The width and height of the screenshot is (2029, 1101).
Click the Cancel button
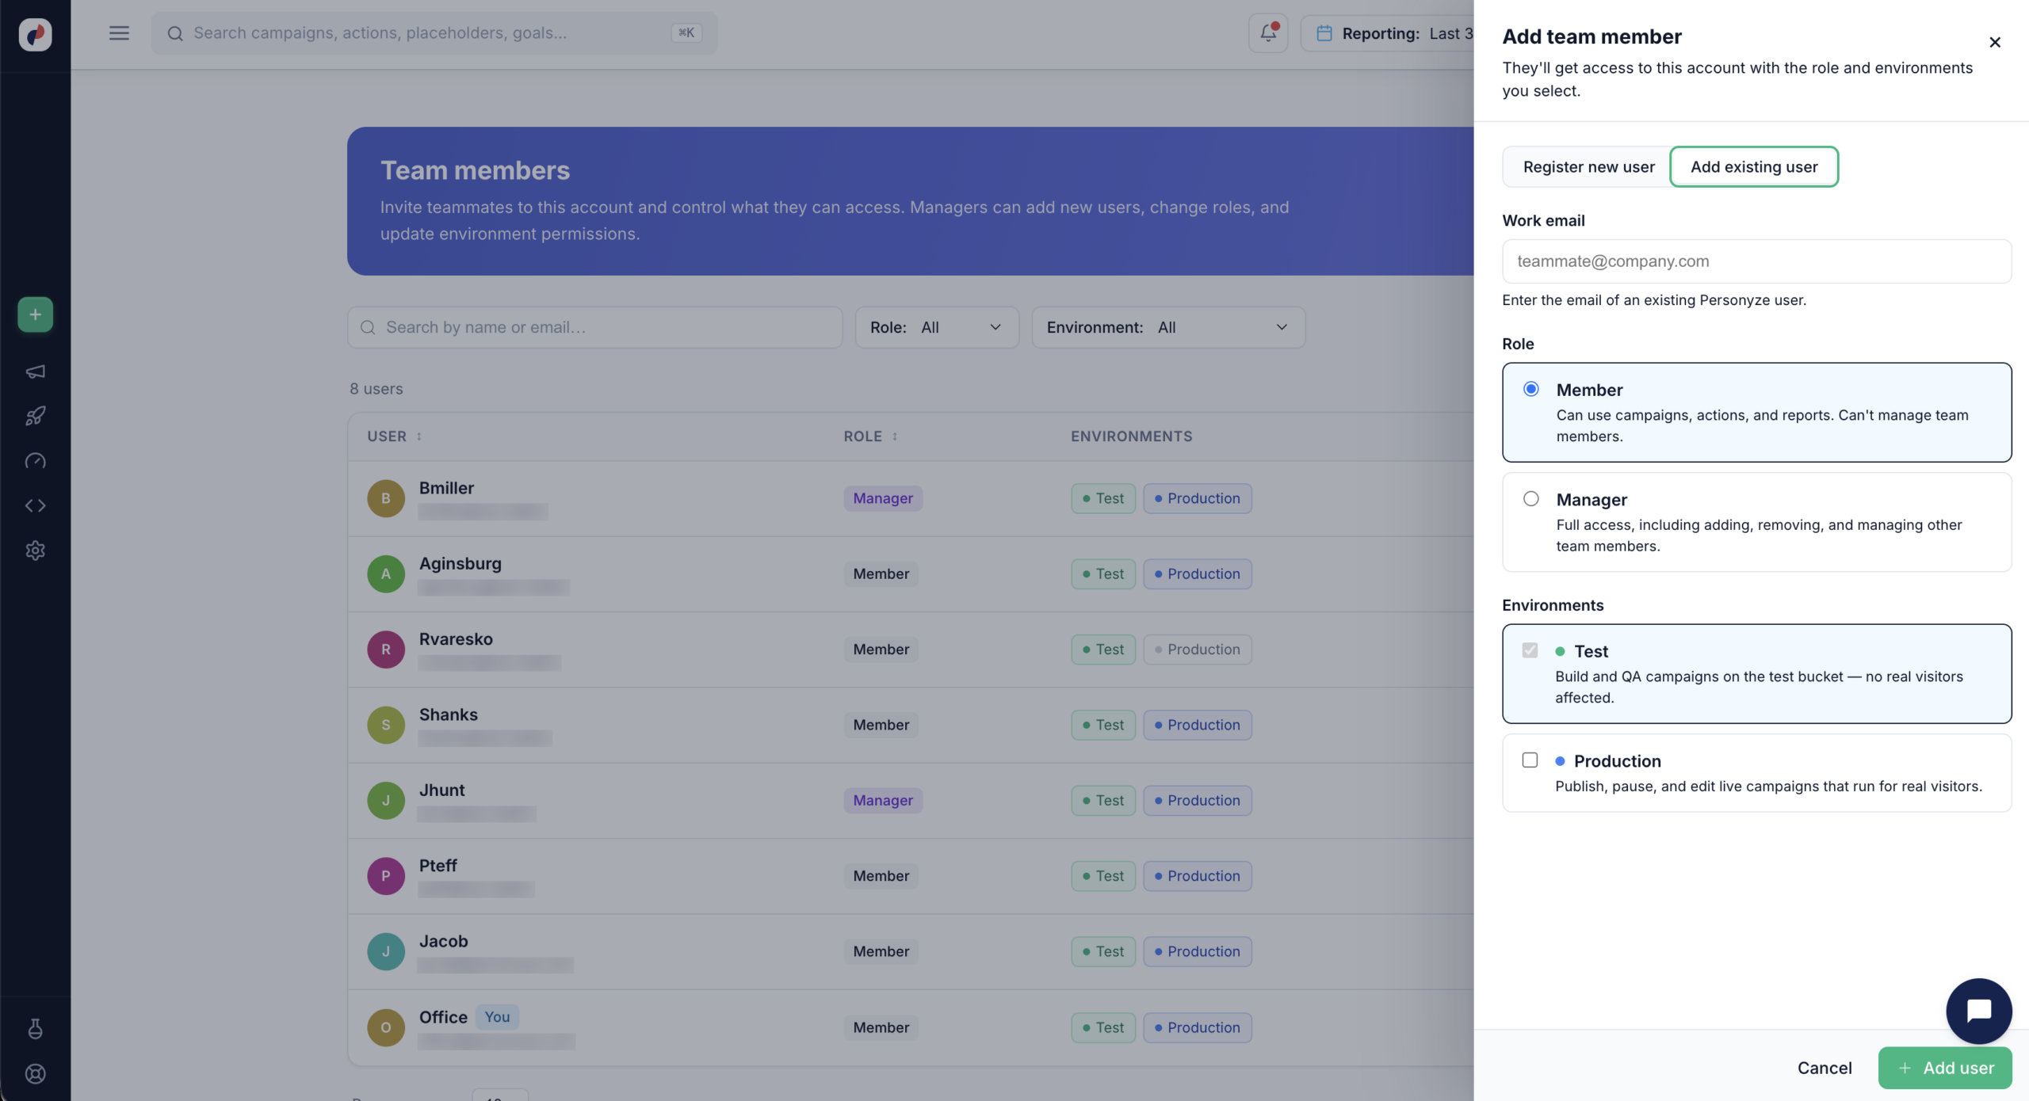[1825, 1068]
